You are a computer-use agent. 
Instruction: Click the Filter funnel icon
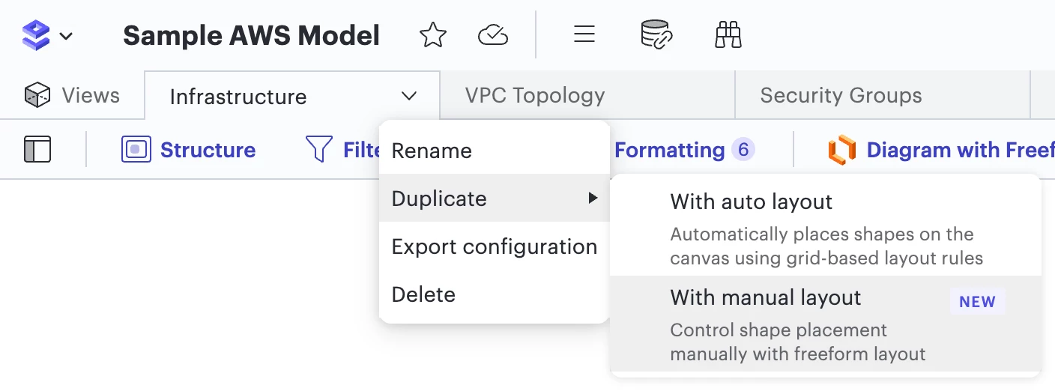(x=319, y=149)
